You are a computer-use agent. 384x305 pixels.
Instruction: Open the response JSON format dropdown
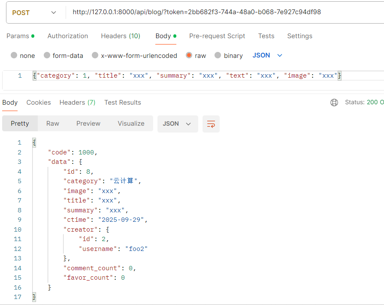(178, 124)
